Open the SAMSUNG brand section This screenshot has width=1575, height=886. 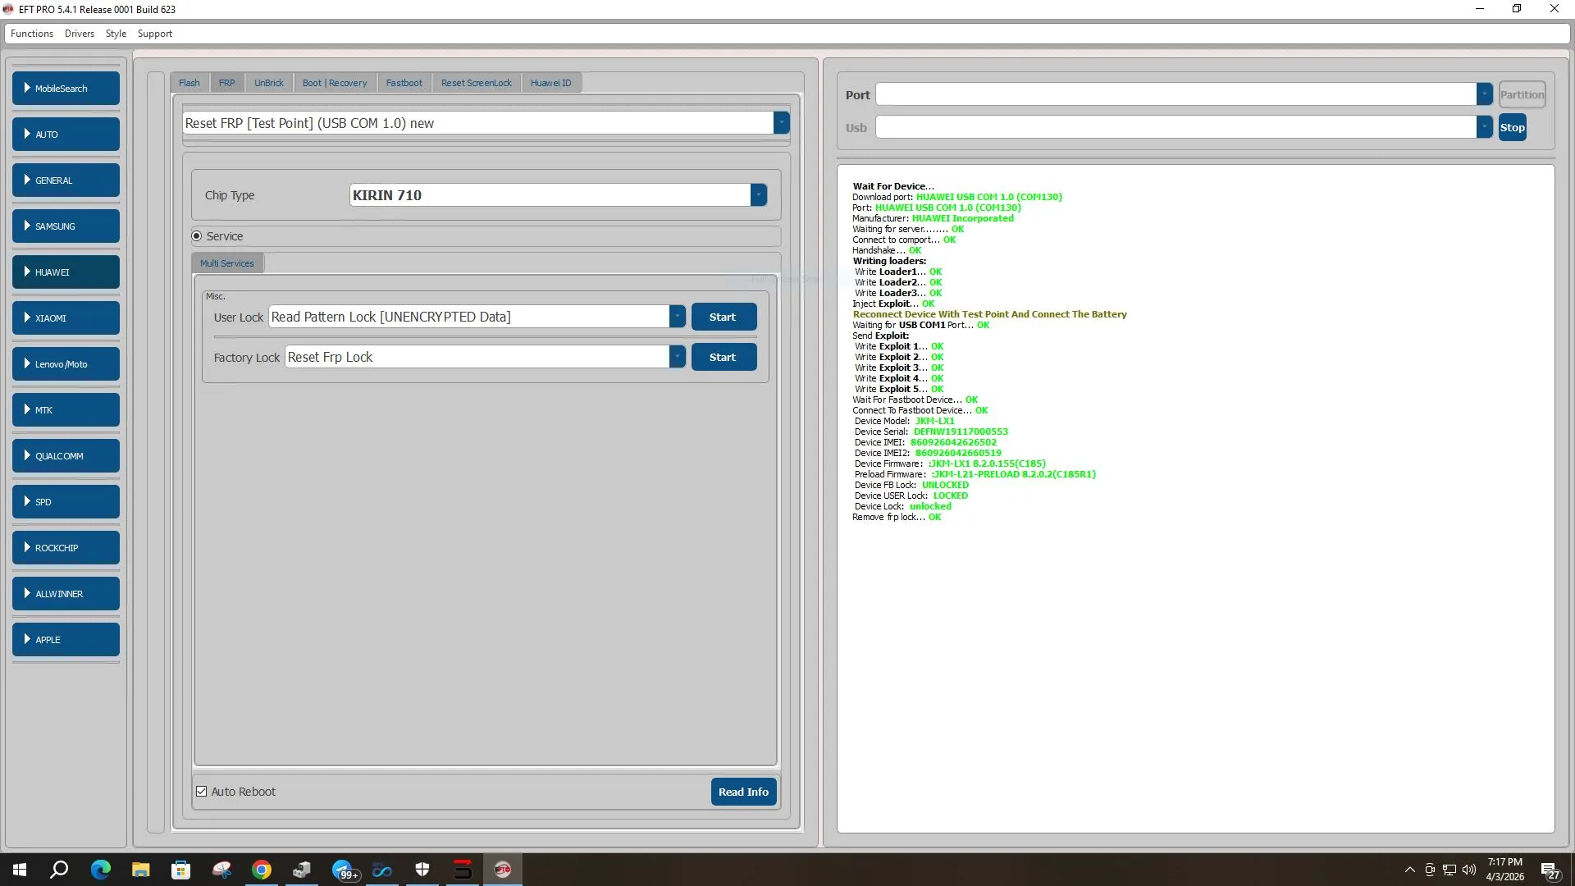pyautogui.click(x=66, y=226)
